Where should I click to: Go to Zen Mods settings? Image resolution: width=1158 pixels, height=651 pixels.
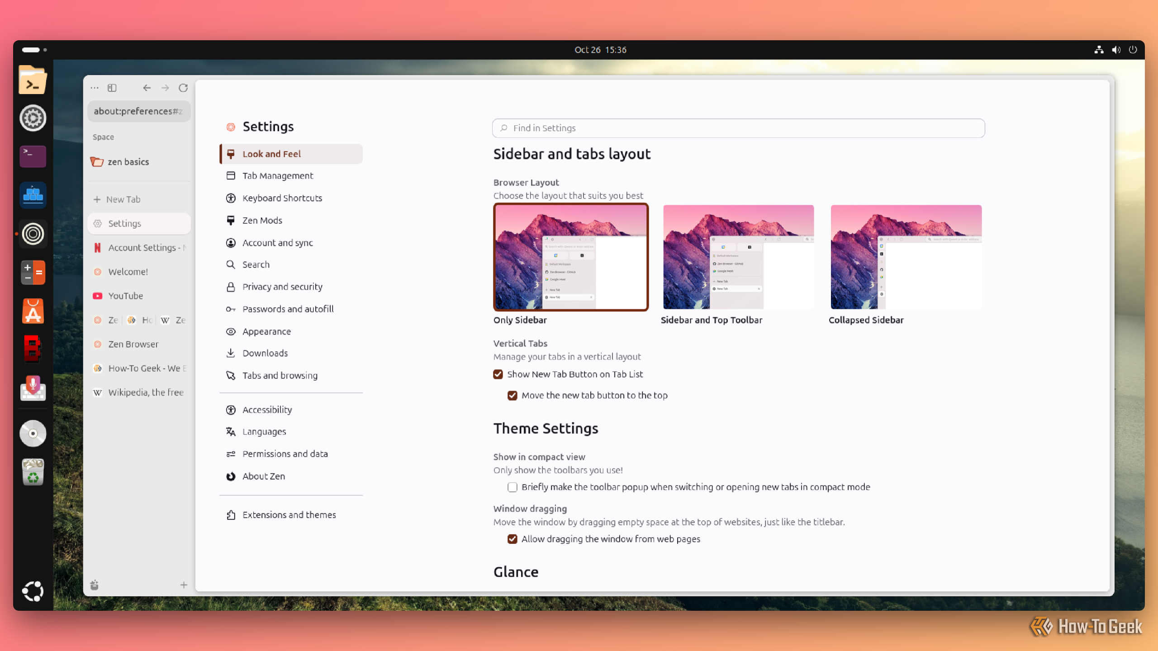[x=291, y=220]
